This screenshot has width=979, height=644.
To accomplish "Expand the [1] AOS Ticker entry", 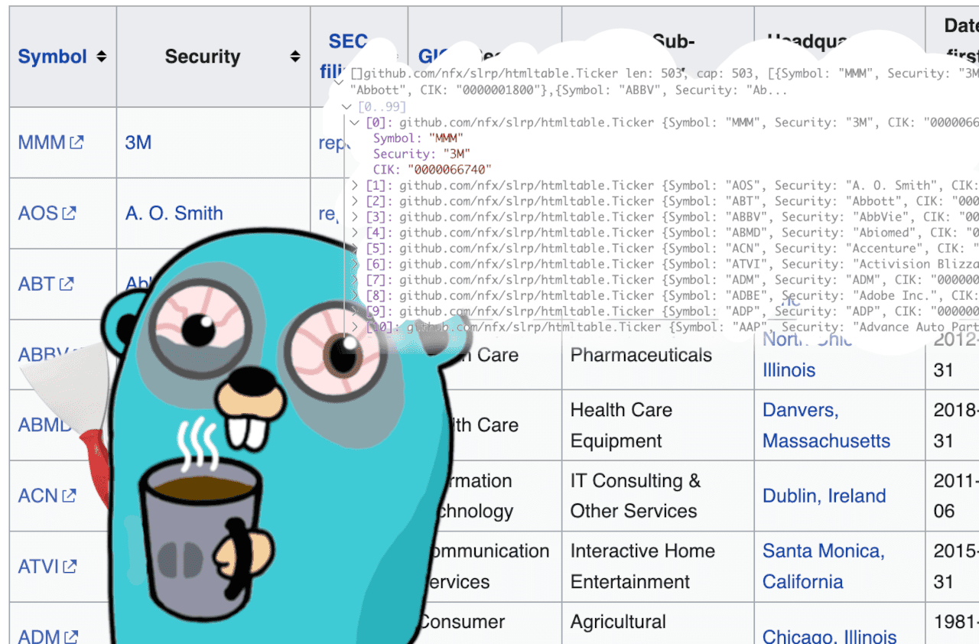I will pos(354,185).
